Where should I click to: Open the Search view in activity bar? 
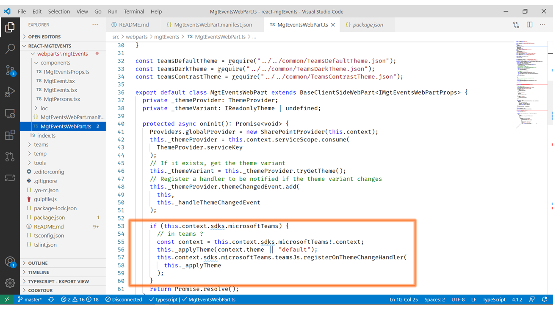pyautogui.click(x=10, y=49)
